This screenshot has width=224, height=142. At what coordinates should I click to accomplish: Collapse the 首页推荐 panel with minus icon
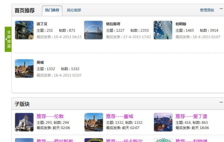221,9
